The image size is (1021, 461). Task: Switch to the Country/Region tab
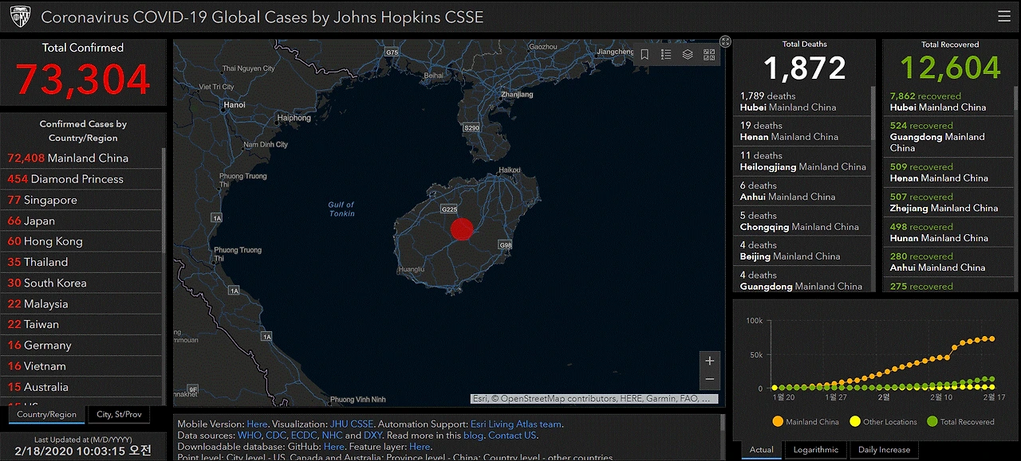46,414
